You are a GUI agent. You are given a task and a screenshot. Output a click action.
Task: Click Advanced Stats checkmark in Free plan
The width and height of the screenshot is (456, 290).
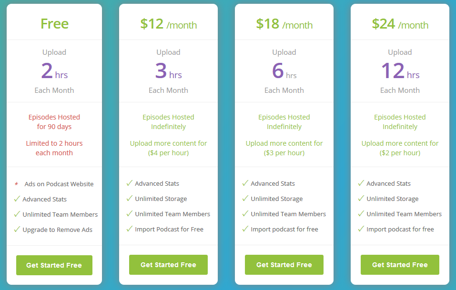17,199
